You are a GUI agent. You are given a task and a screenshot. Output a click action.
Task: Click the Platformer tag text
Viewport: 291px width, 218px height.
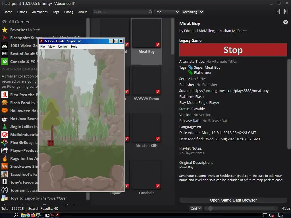[203, 72]
